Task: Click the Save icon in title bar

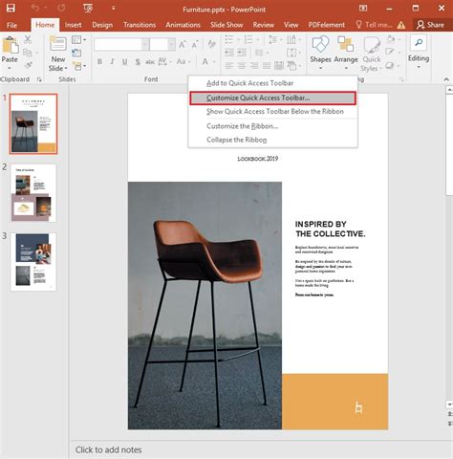Action: coord(11,8)
